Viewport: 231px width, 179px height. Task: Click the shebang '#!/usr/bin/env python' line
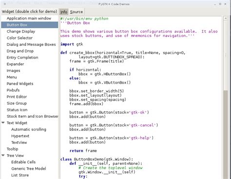(x=84, y=18)
